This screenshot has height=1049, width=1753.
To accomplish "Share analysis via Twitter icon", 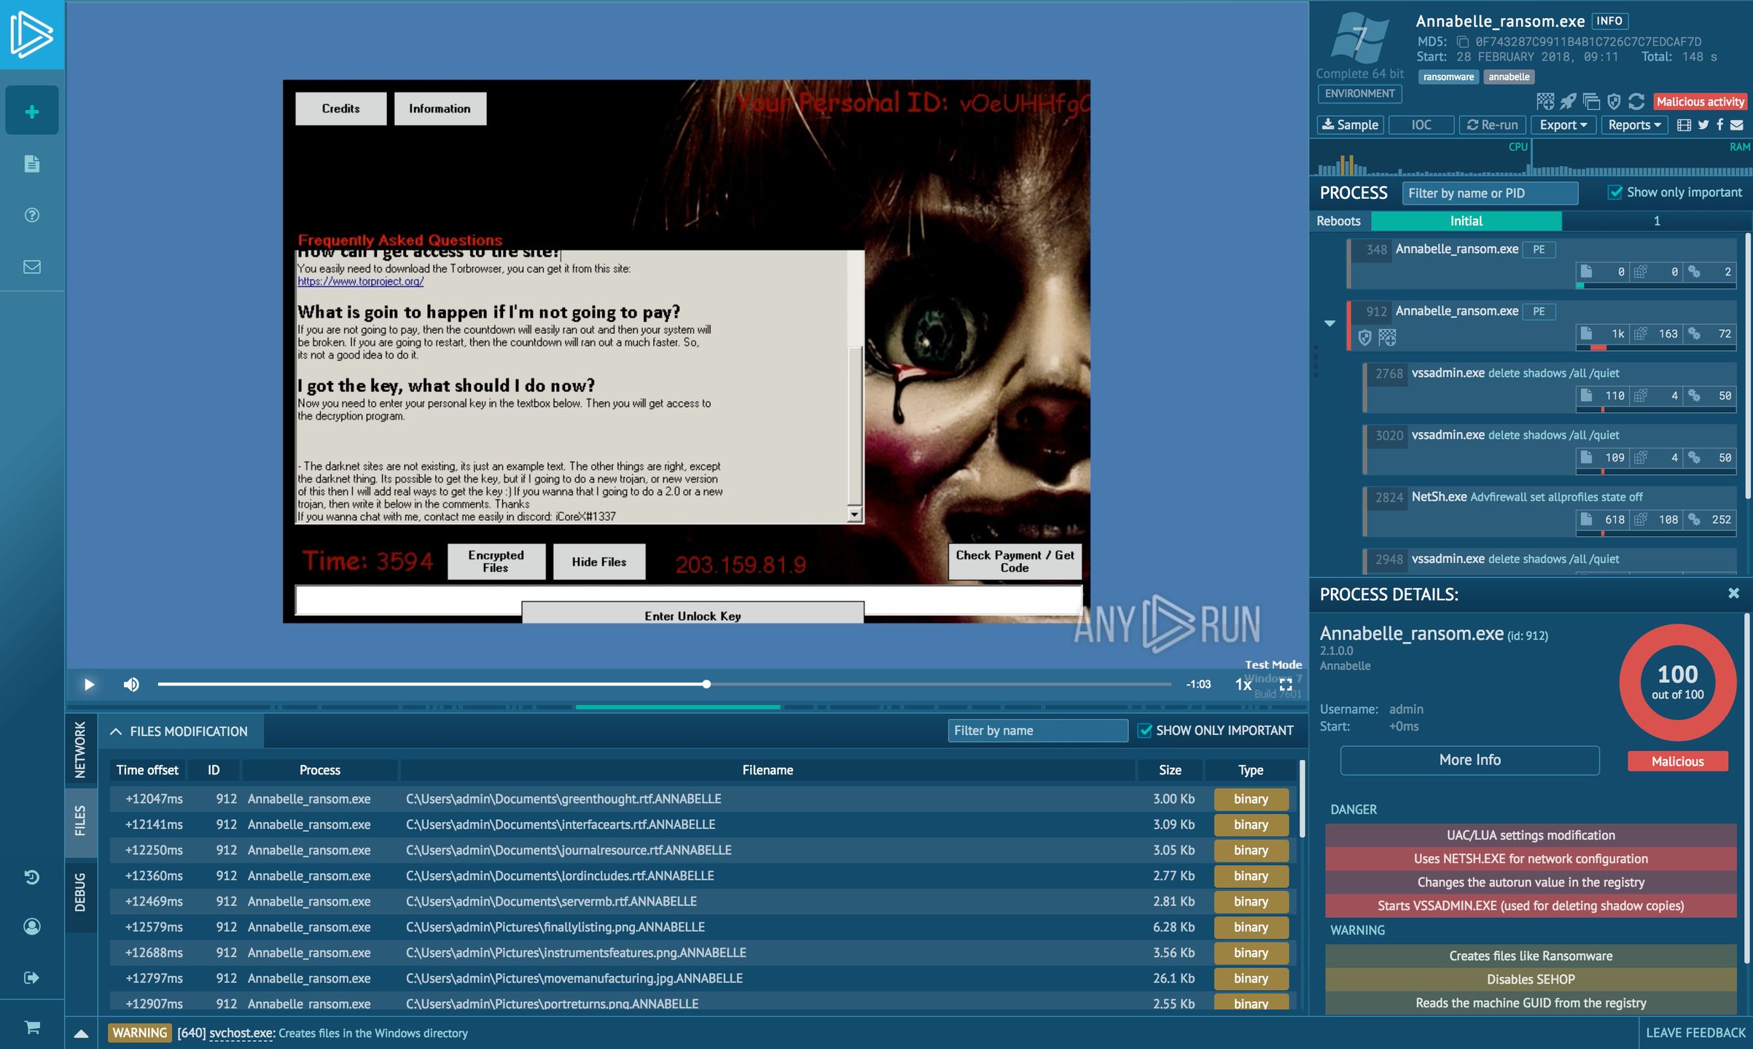I will 1703,125.
